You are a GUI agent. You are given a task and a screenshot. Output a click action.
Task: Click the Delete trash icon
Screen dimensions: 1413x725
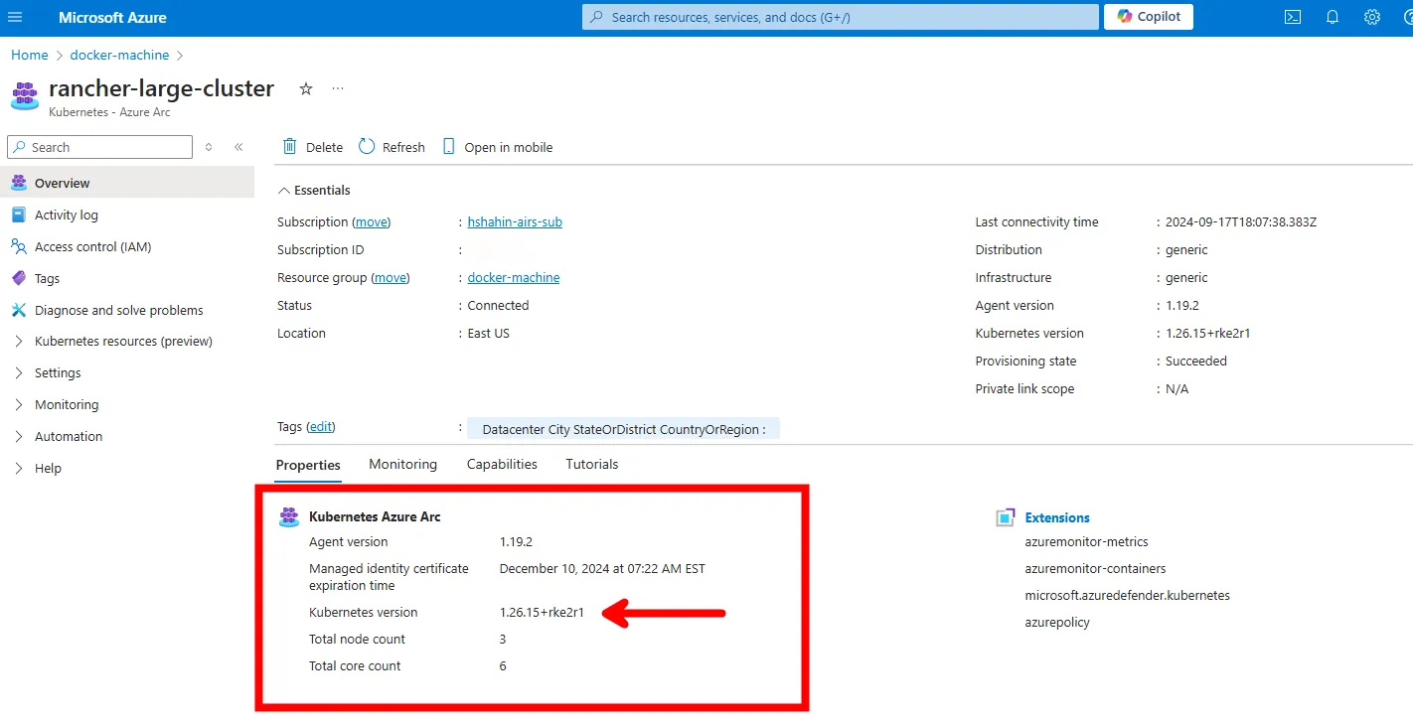(x=290, y=147)
